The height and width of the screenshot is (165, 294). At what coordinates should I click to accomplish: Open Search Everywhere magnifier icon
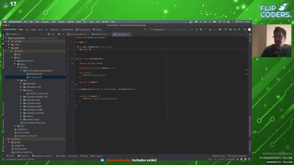pos(245,29)
